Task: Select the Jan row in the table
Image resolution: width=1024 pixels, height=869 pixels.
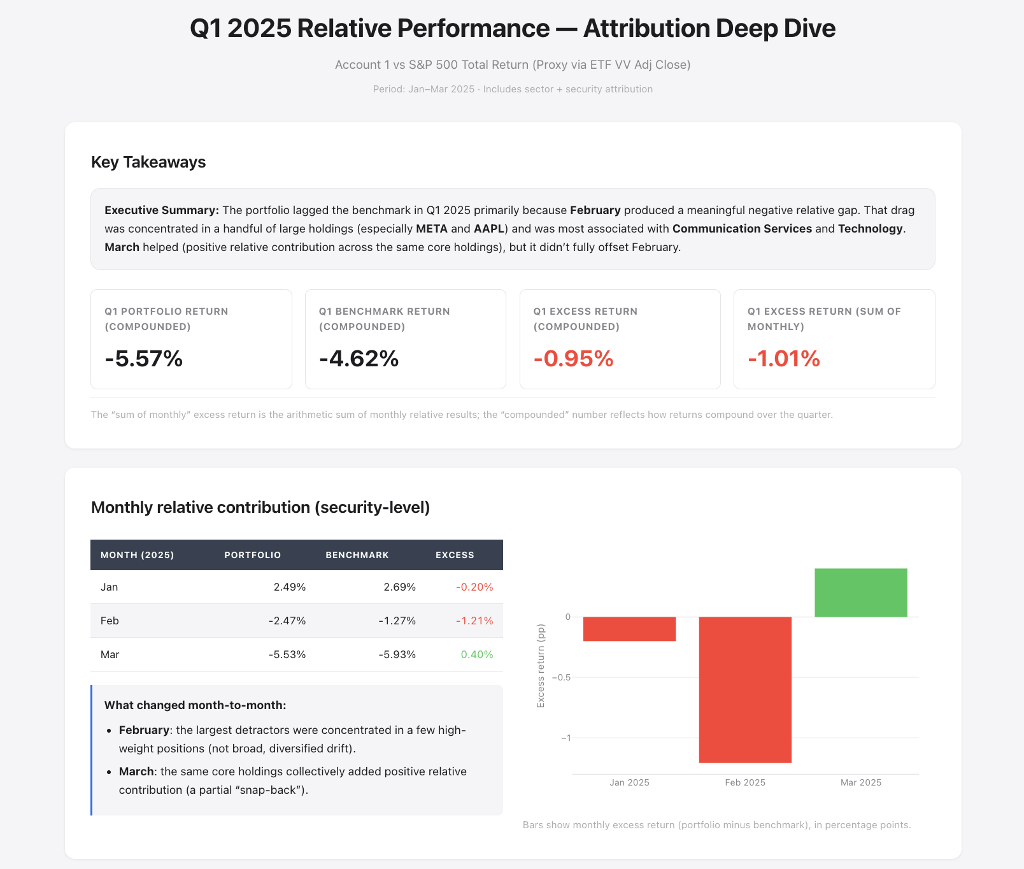Action: click(x=297, y=587)
